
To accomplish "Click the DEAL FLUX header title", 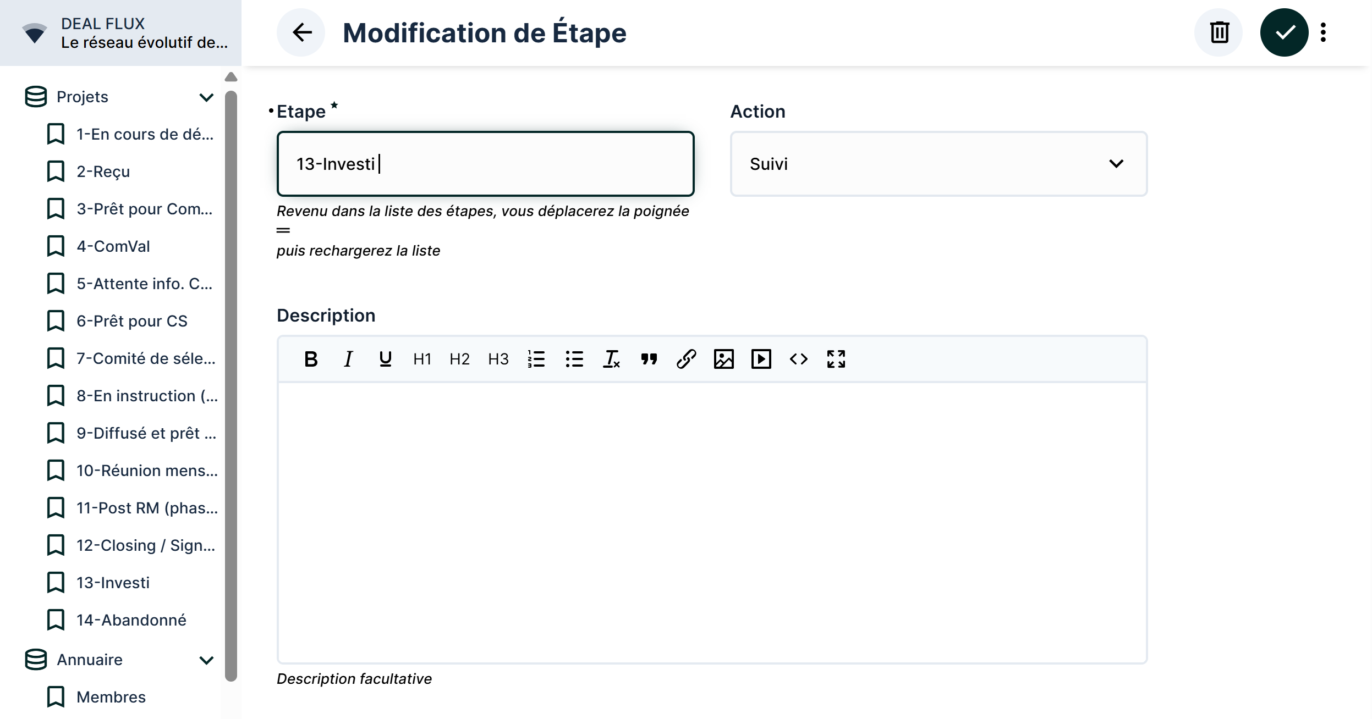I will point(103,24).
